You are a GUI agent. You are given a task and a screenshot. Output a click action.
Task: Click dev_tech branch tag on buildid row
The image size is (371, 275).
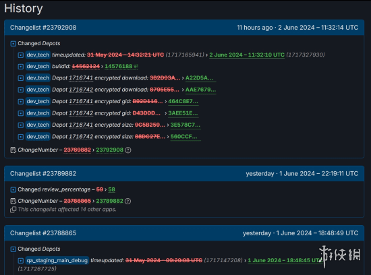point(38,67)
